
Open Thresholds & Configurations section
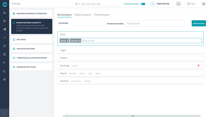coord(32,58)
